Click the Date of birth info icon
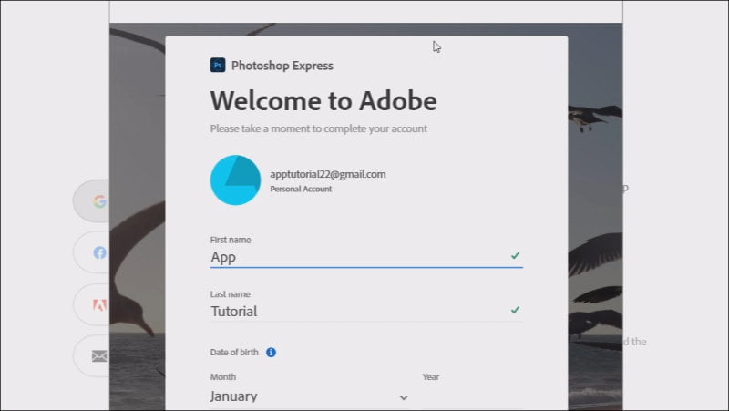The image size is (729, 411). pyautogui.click(x=271, y=353)
